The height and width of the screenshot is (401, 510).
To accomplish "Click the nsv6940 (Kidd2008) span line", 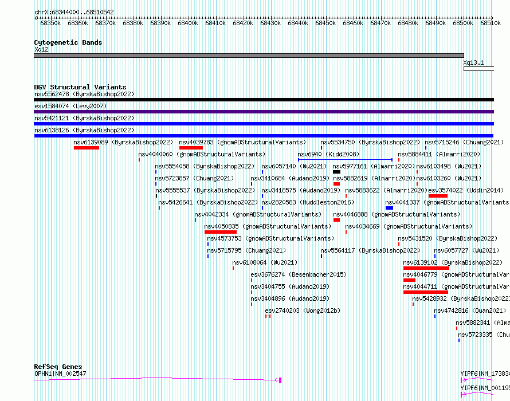I will 345,160.
